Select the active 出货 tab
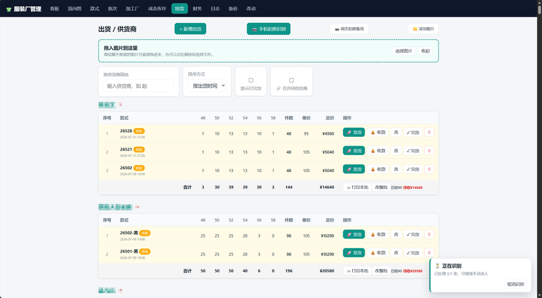The height and width of the screenshot is (298, 542). click(180, 9)
